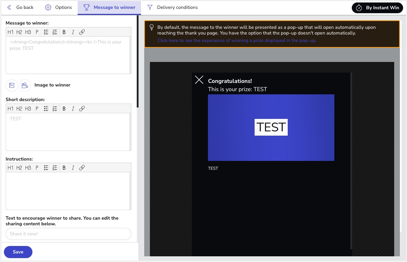Viewport: 407px width, 262px height.
Task: Toggle italic in Instructions editor
Action: [73, 168]
